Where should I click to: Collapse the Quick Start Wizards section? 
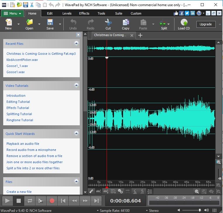(x=76, y=133)
